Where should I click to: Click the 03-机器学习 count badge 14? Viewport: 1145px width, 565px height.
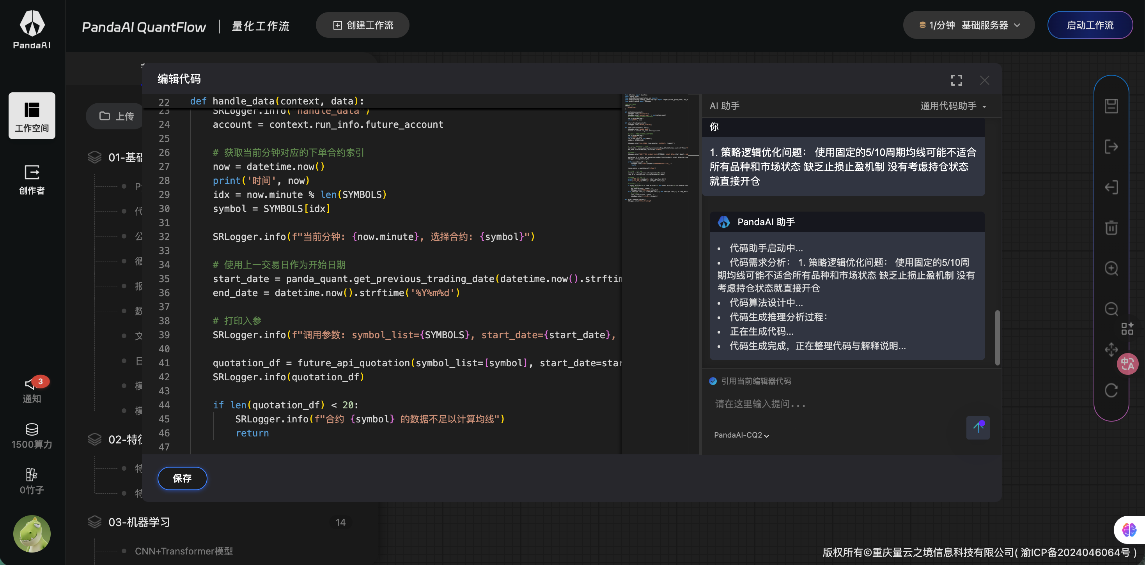coord(340,522)
